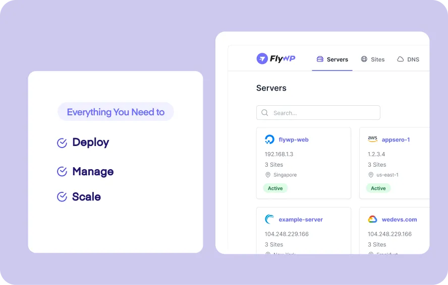The width and height of the screenshot is (448, 285).
Task: Click the us-east-1 region text
Action: click(387, 175)
